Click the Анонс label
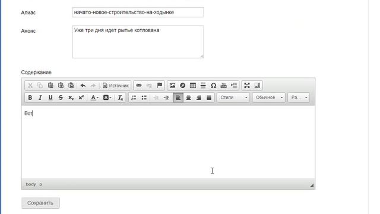Image resolution: width=380 pixels, height=214 pixels. click(x=28, y=31)
